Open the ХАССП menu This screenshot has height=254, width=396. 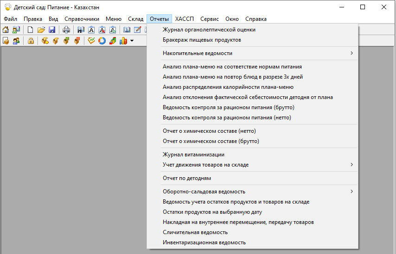point(185,19)
